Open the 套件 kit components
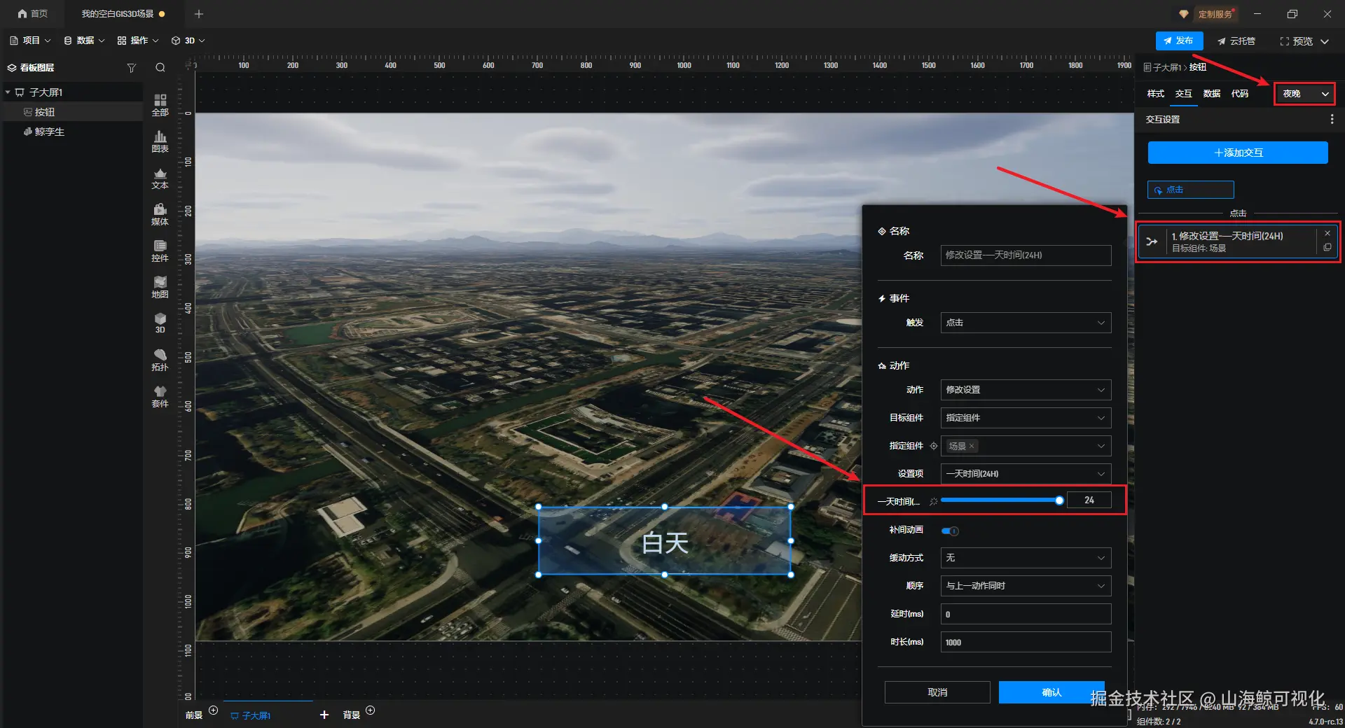Viewport: 1345px width, 728px height. coord(160,397)
